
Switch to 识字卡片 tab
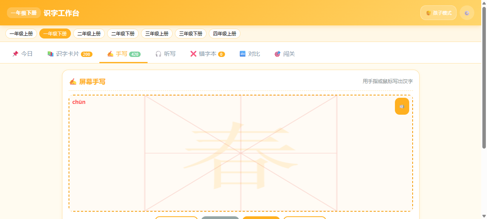tap(69, 54)
